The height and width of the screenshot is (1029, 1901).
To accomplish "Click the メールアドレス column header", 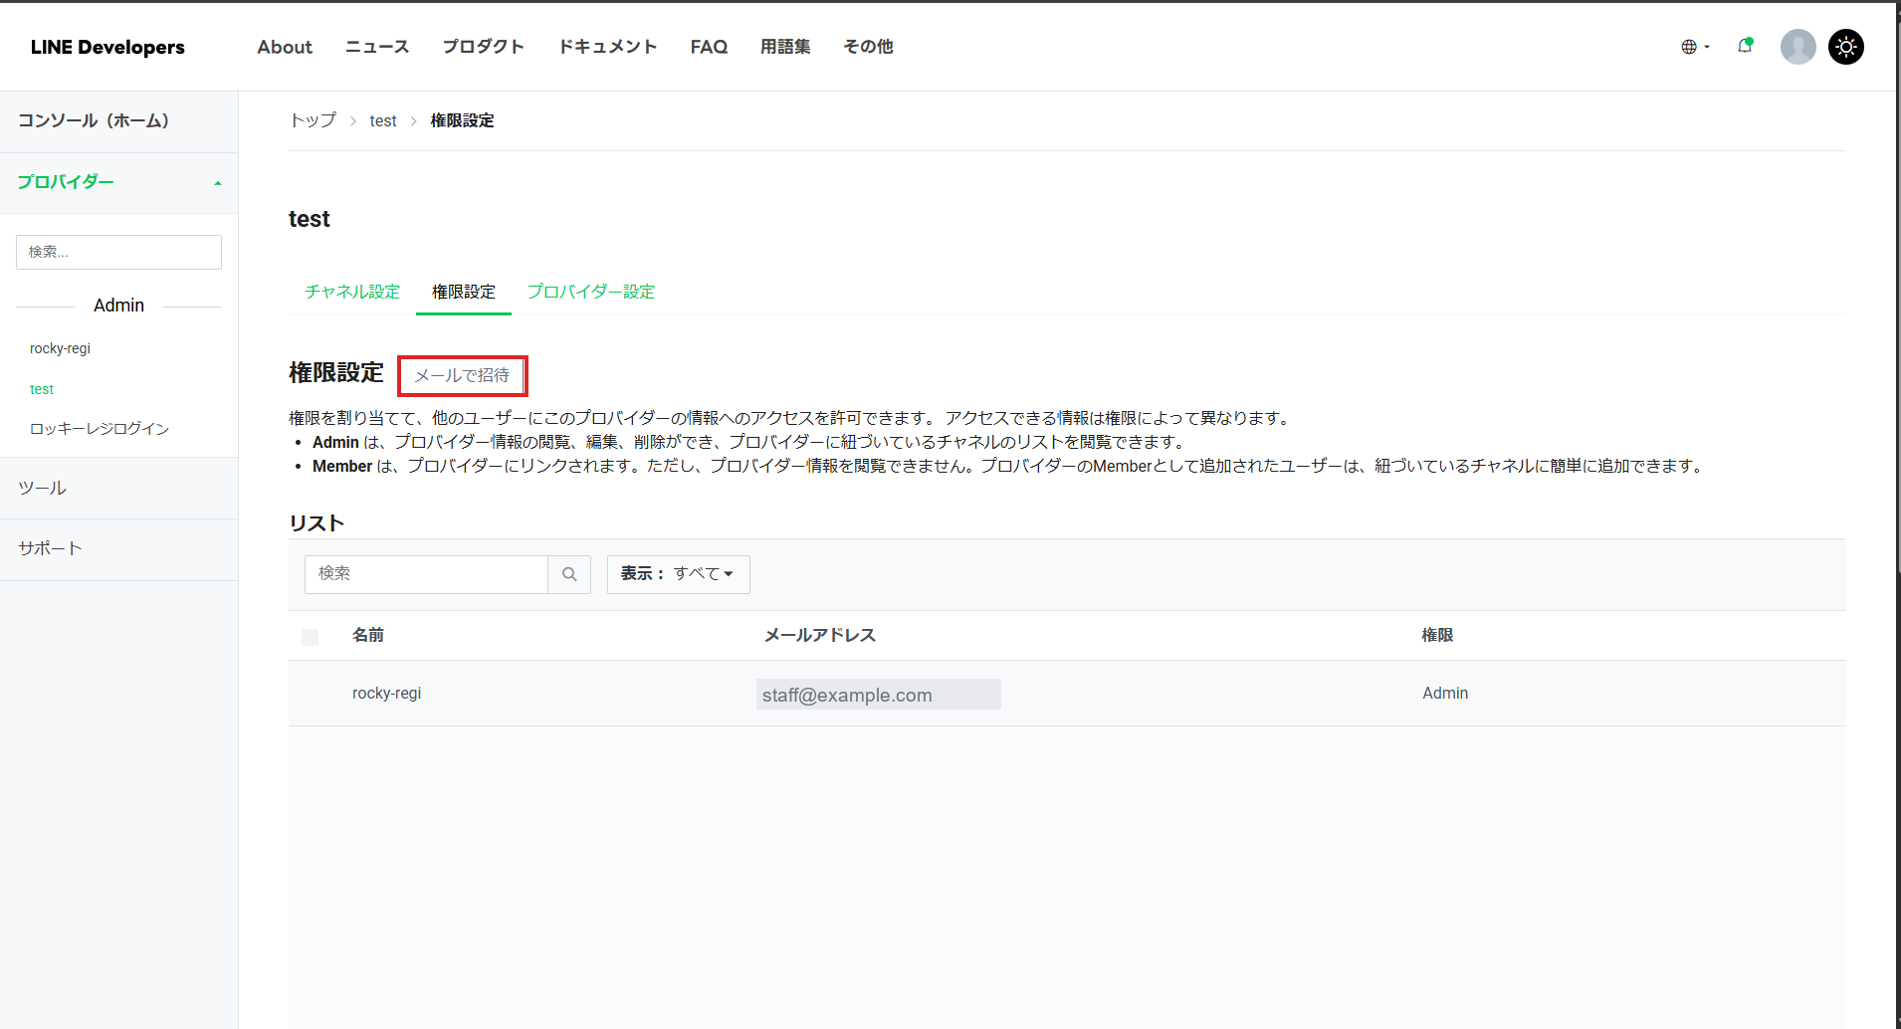I will click(x=820, y=635).
